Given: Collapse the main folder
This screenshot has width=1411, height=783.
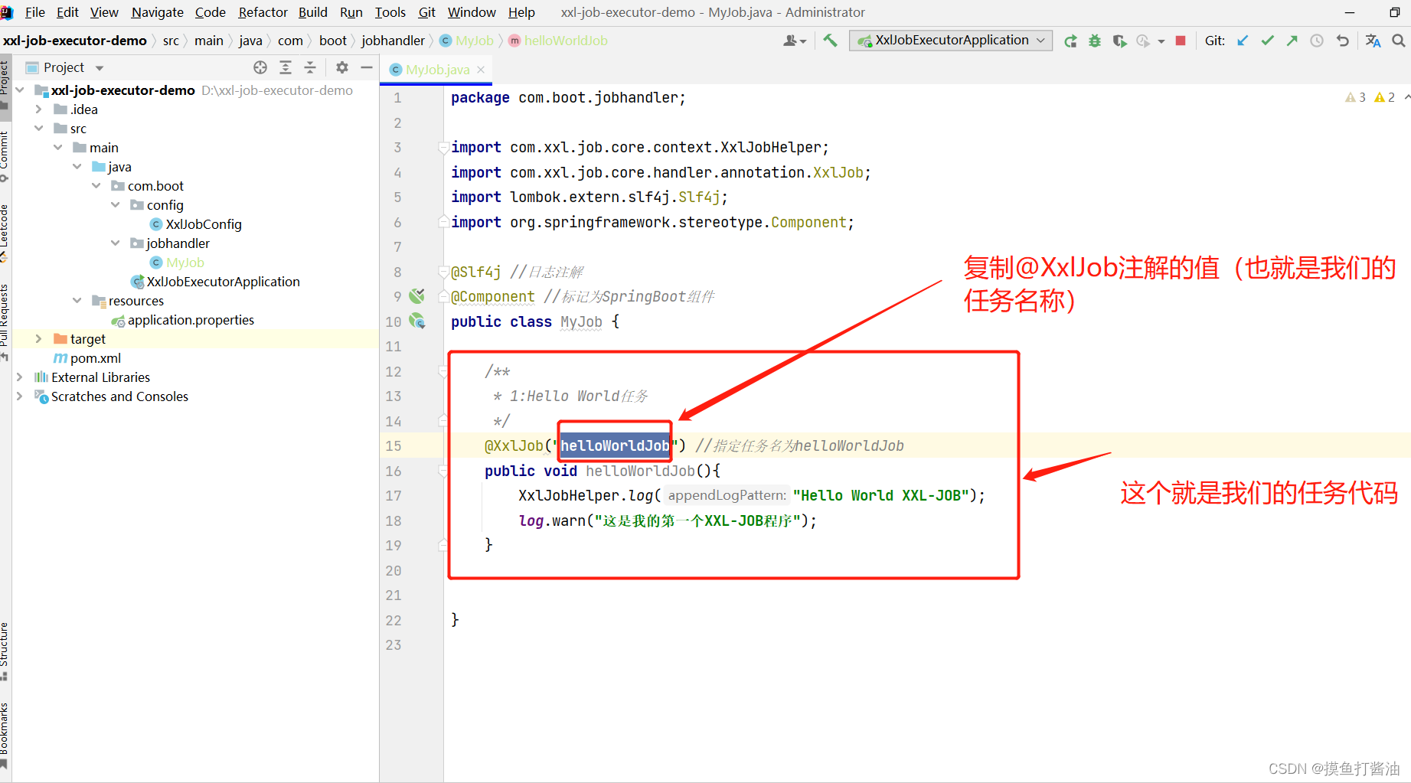Looking at the screenshot, I should click(x=58, y=148).
